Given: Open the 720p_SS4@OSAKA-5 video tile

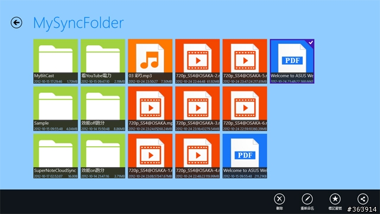Looking at the screenshot, I should (245, 61).
